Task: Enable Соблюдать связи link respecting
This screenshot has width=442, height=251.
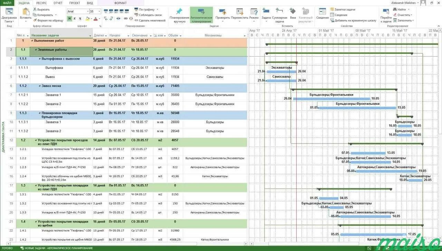Action: pyautogui.click(x=148, y=15)
